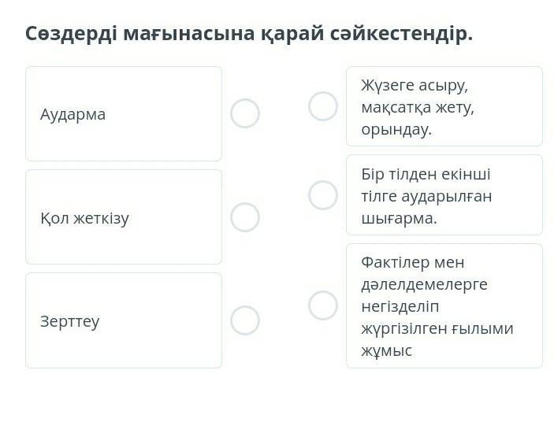Image resolution: width=554 pixels, height=422 pixels.
Task: Select the connector circle next to Қол жеткізу
Action: pos(245,217)
